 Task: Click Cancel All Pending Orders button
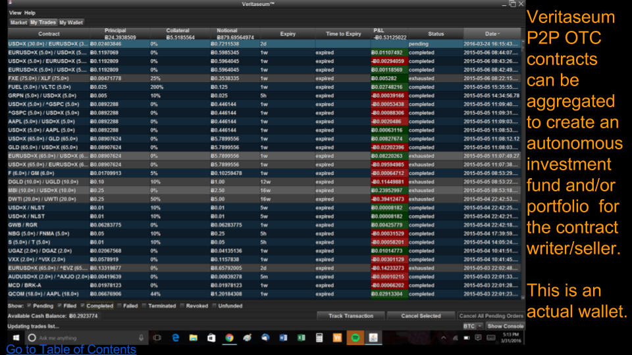[491, 316]
